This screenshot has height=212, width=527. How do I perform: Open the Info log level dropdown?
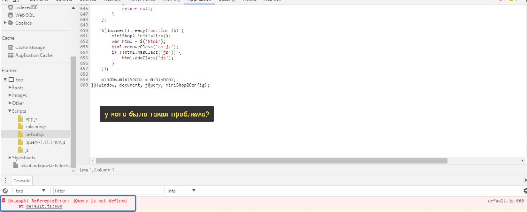(181, 191)
